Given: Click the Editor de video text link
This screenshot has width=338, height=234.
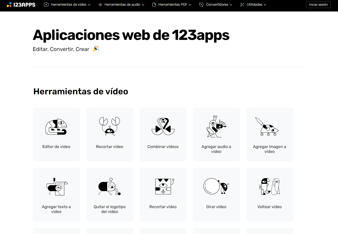Looking at the screenshot, I should (x=56, y=147).
